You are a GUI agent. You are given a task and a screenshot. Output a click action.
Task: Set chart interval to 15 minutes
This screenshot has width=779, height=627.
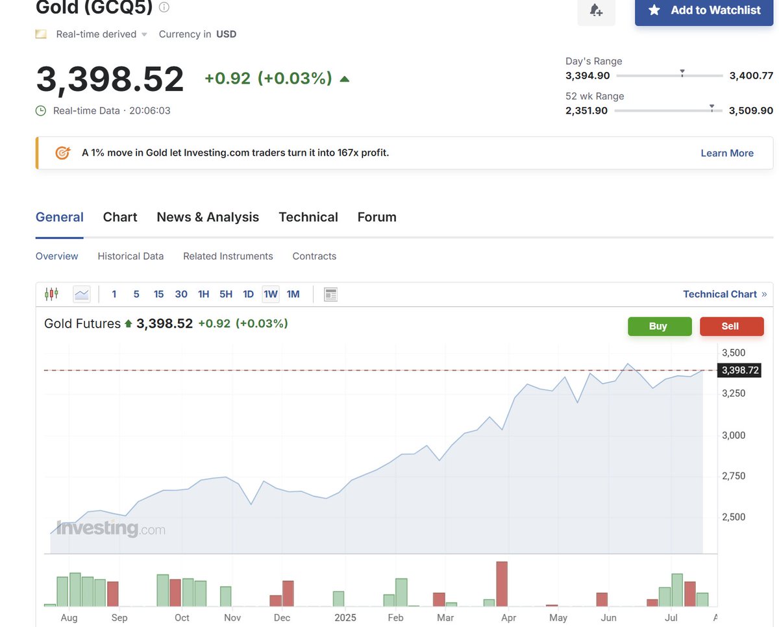158,294
